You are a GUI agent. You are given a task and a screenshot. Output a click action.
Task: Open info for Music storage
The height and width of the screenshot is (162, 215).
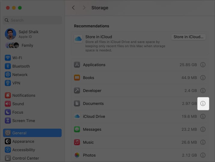click(x=203, y=142)
